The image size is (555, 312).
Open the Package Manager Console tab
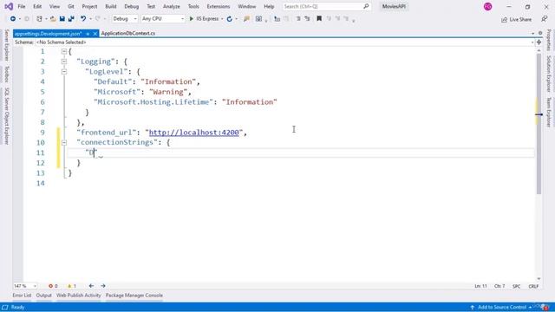coord(134,296)
